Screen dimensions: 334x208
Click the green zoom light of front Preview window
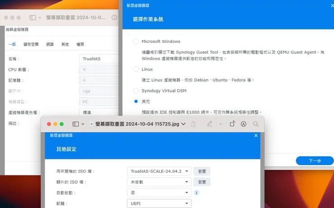point(61,124)
